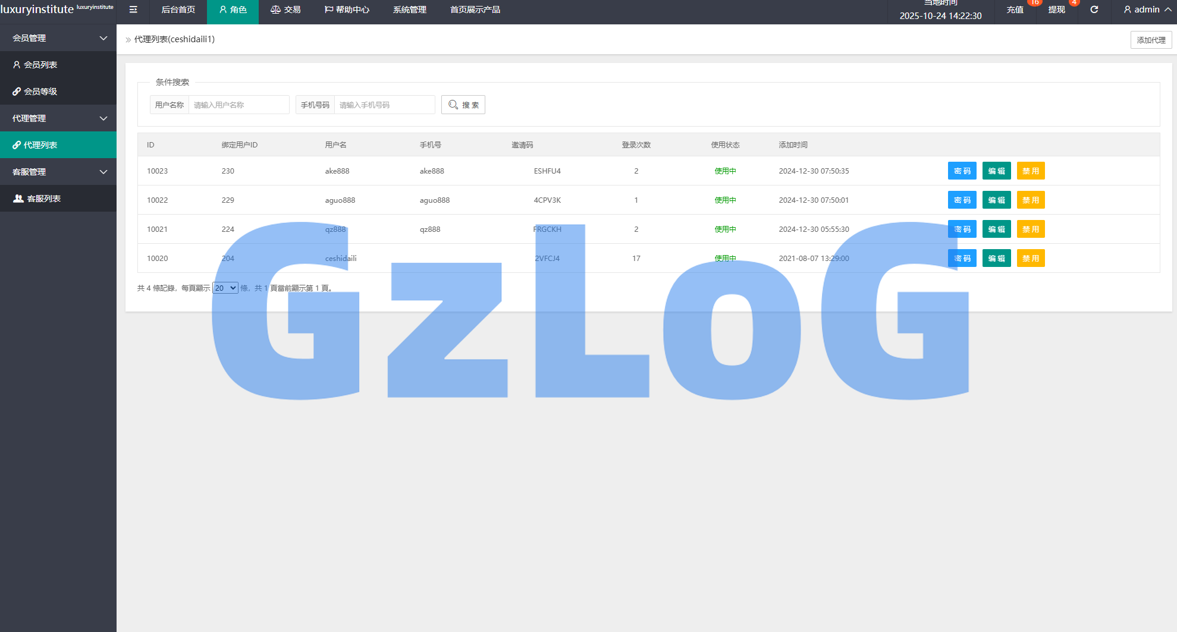Click the 添加代理 button
Viewport: 1177px width, 632px height.
pos(1151,40)
